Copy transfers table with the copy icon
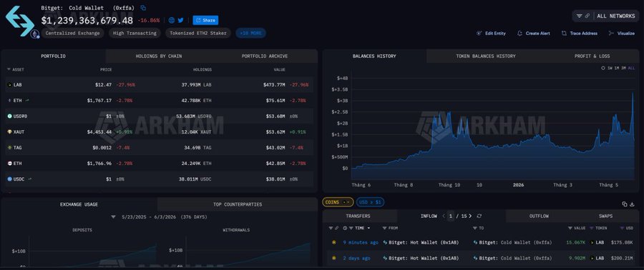644x270 pixels. (x=625, y=204)
